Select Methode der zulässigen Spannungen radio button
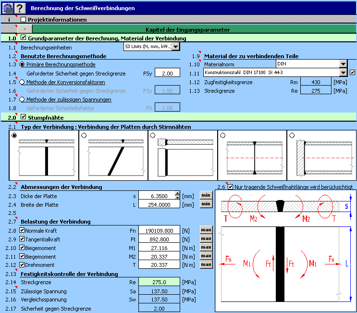The image size is (357, 313). (x=22, y=100)
